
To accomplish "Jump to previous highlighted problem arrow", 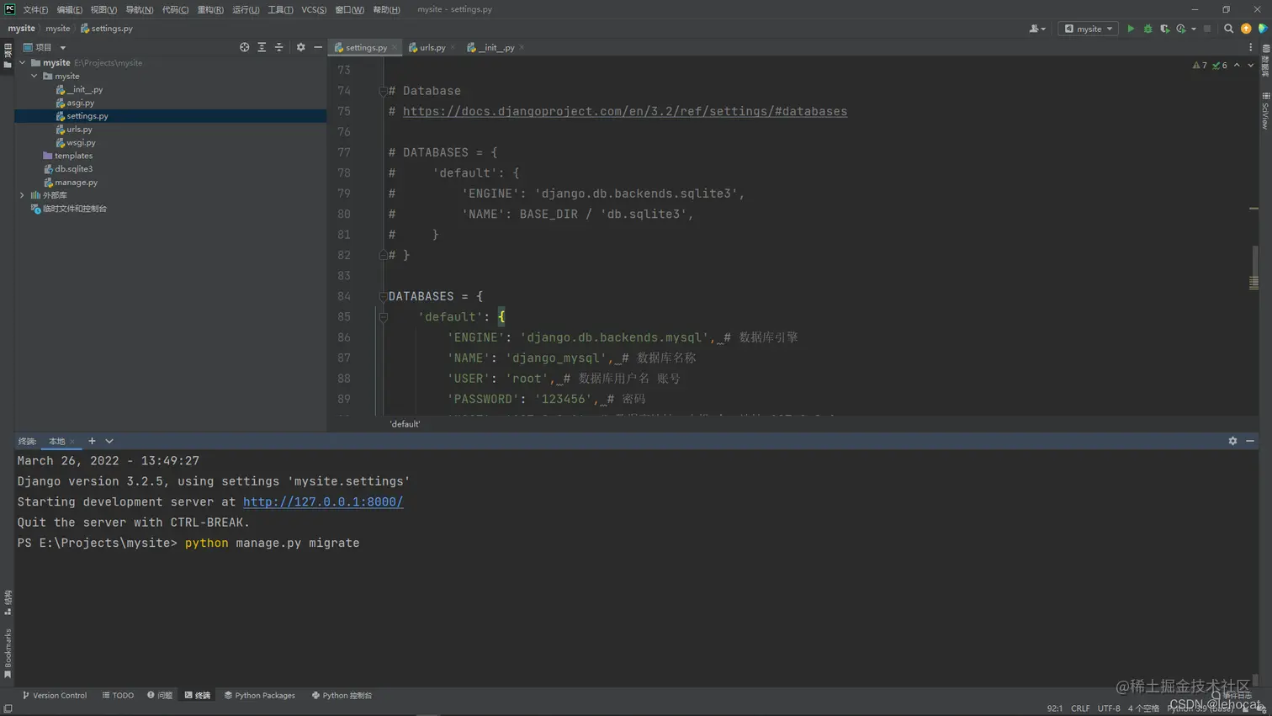I will [x=1237, y=65].
